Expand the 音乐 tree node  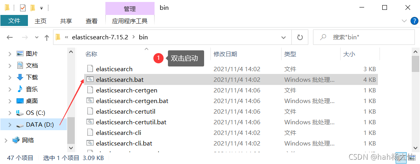pos(10,89)
